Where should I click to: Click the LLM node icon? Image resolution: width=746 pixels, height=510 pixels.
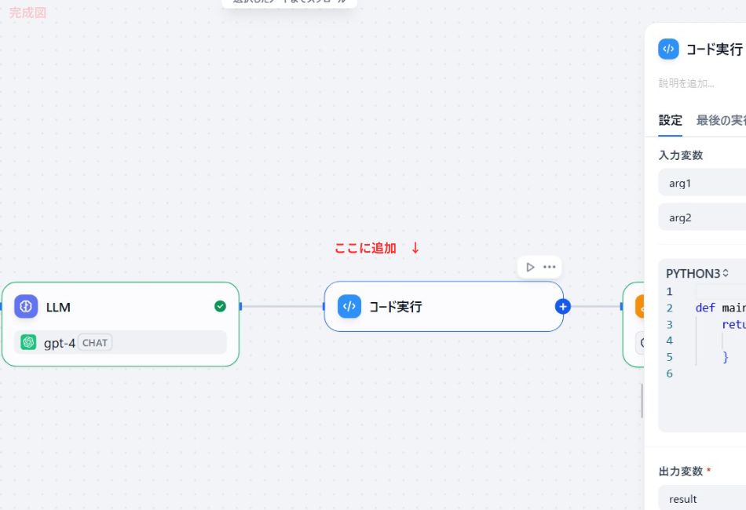25,306
